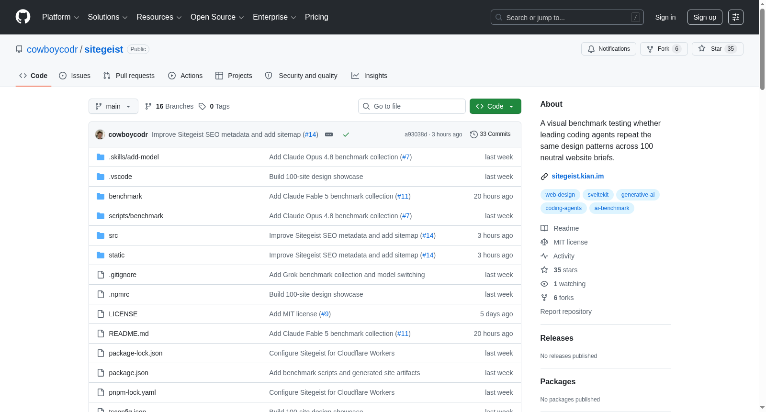Click the commit status green checkmark

click(346, 134)
